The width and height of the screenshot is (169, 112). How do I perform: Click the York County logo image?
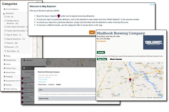[x=154, y=42]
